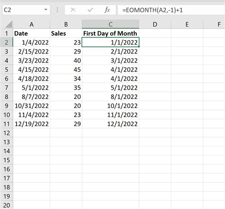The width and height of the screenshot is (225, 209).
Task: Click the Select All corner triangle
Action: 9,25
